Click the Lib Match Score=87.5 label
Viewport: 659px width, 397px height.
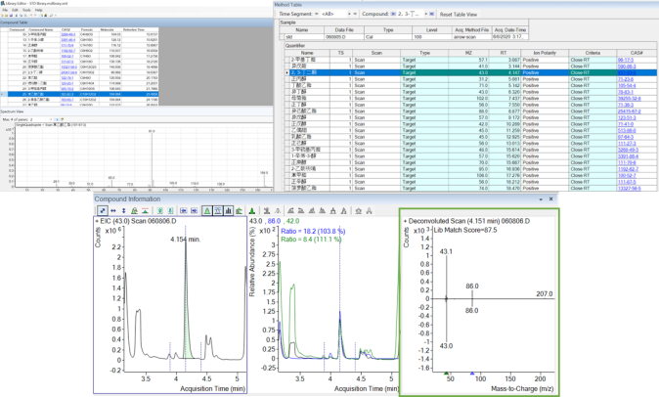coord(465,230)
